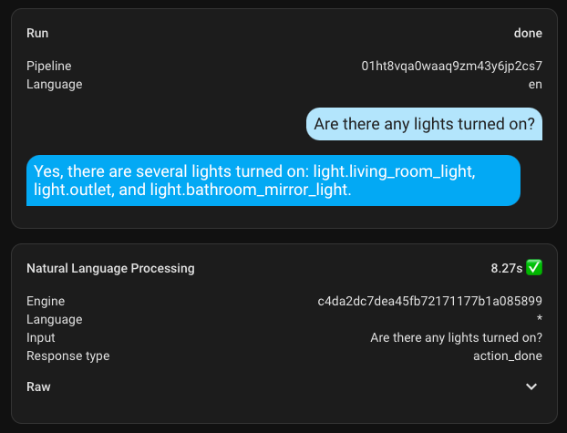567x433 pixels.
Task: Select the user question chat bubble
Action: click(424, 124)
